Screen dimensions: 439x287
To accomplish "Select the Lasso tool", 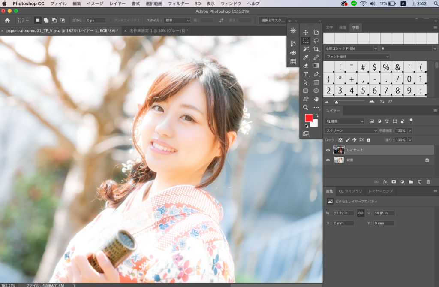I will tap(316, 41).
